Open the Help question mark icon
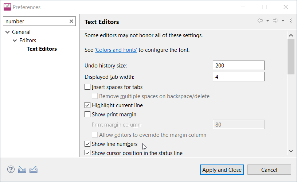This screenshot has height=182, width=297. click(x=11, y=170)
